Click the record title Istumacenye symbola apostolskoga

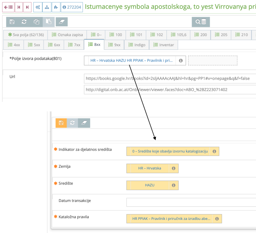coord(170,7)
